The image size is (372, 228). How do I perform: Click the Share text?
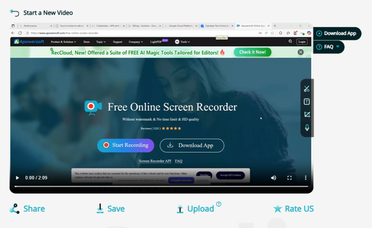pyautogui.click(x=34, y=209)
